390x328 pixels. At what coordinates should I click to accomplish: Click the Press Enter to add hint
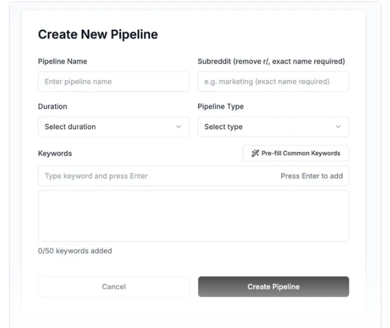click(x=312, y=176)
